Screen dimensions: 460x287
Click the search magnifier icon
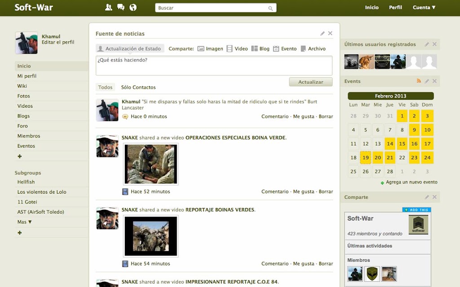[270, 8]
